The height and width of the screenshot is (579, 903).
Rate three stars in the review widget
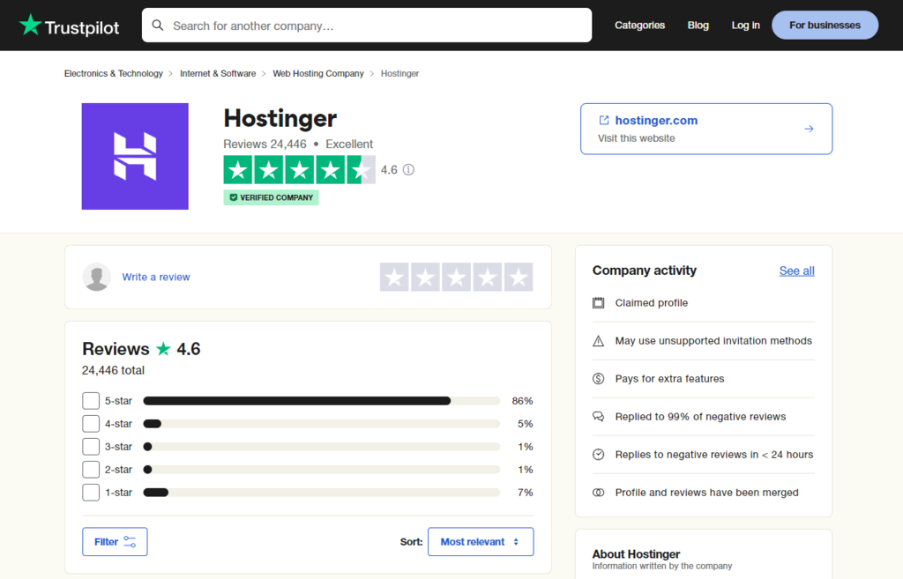pyautogui.click(x=457, y=277)
